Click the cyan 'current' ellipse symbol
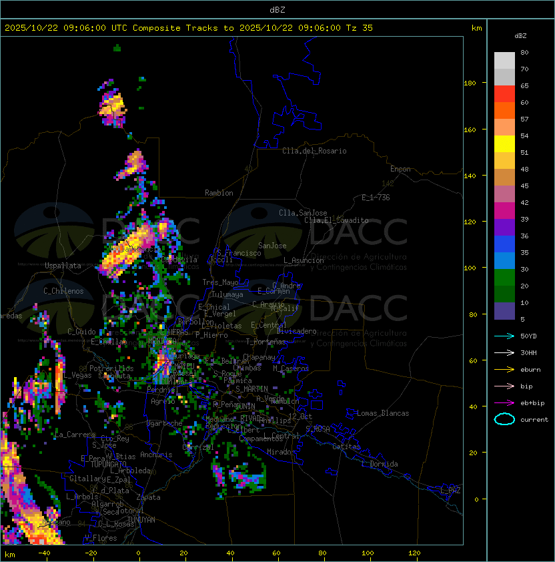555x562 pixels. [504, 419]
